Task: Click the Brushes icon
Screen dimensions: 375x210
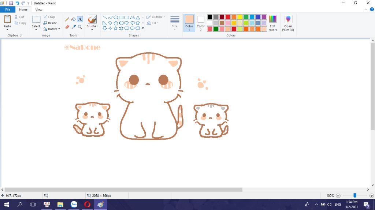Action: (x=92, y=19)
